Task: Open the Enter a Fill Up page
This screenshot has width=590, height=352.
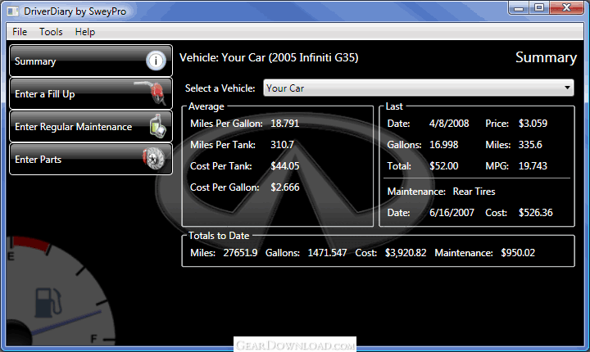Action: [91, 93]
